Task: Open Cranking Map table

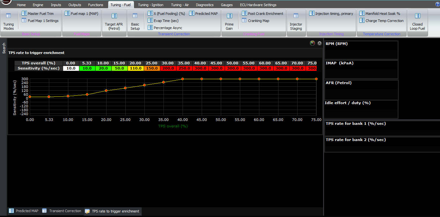Action: click(x=255, y=21)
